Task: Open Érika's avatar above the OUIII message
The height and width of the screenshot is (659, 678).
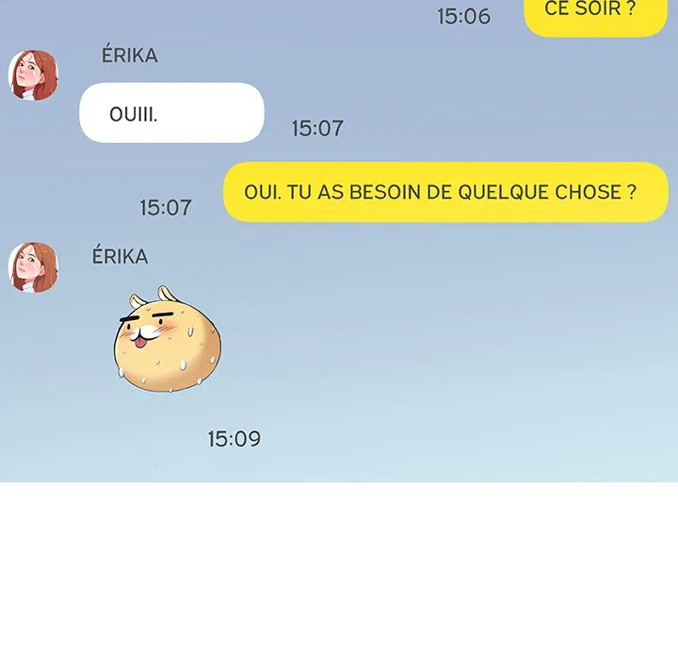Action: 33,75
